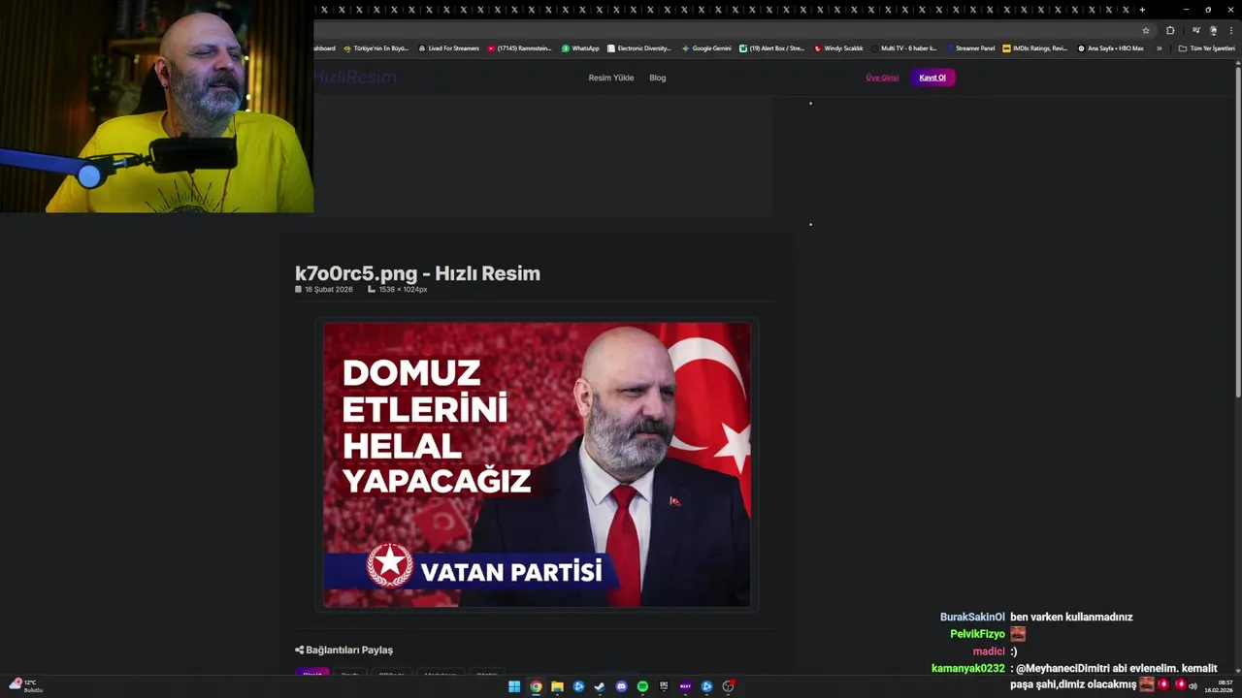
Task: Click the Bağlantıları Paylaş heading
Action: coord(343,650)
